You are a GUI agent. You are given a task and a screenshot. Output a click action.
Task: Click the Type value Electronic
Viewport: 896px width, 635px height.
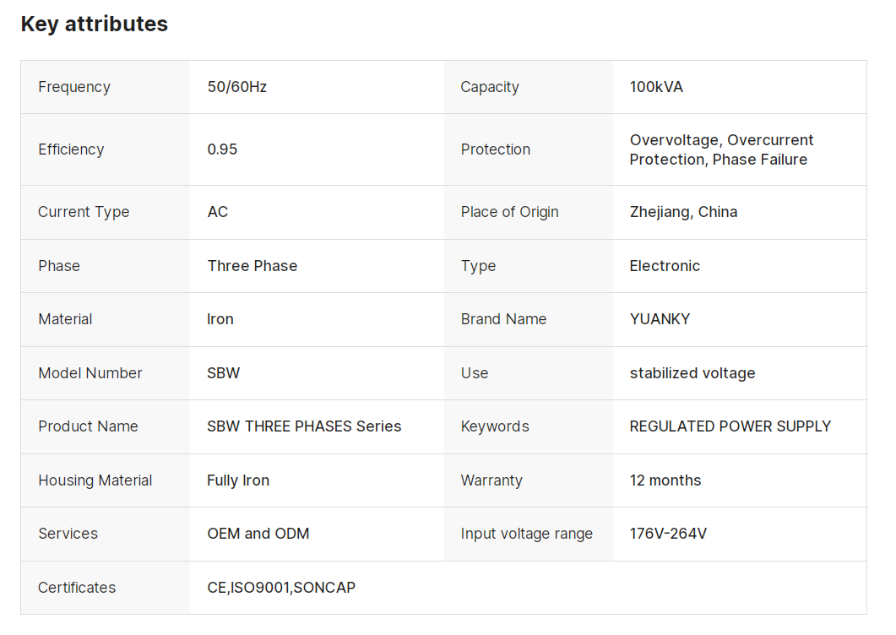(665, 266)
